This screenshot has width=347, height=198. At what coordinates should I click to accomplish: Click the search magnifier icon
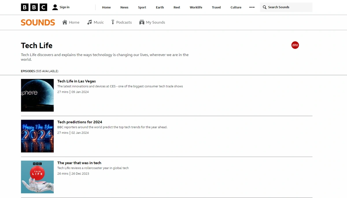[265, 7]
